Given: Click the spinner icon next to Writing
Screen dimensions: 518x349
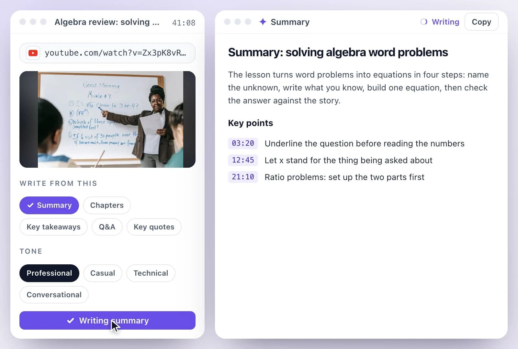Looking at the screenshot, I should [424, 22].
